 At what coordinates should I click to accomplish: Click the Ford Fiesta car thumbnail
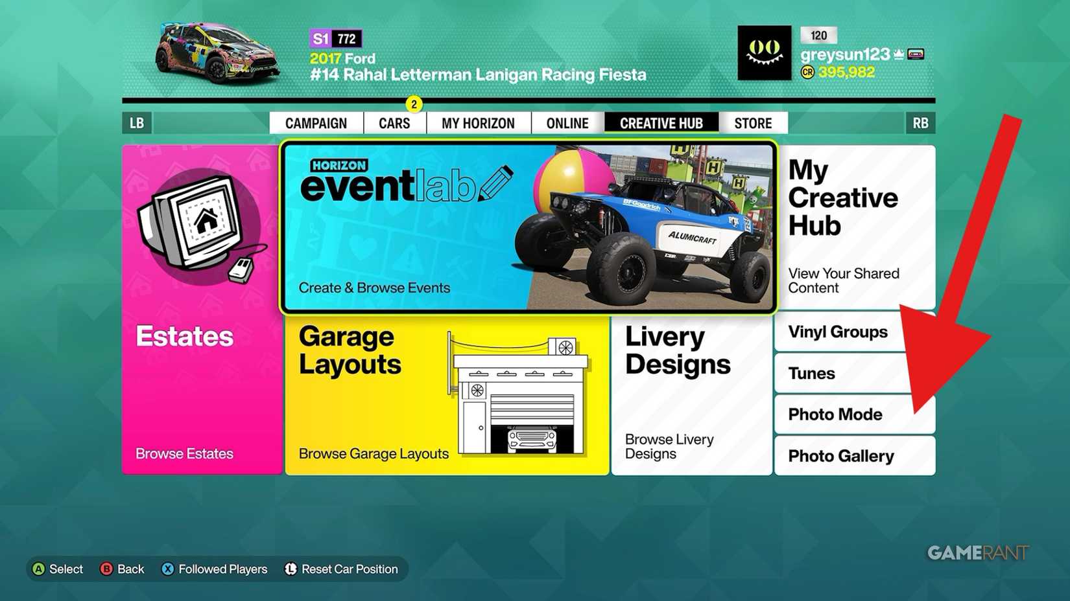(218, 54)
